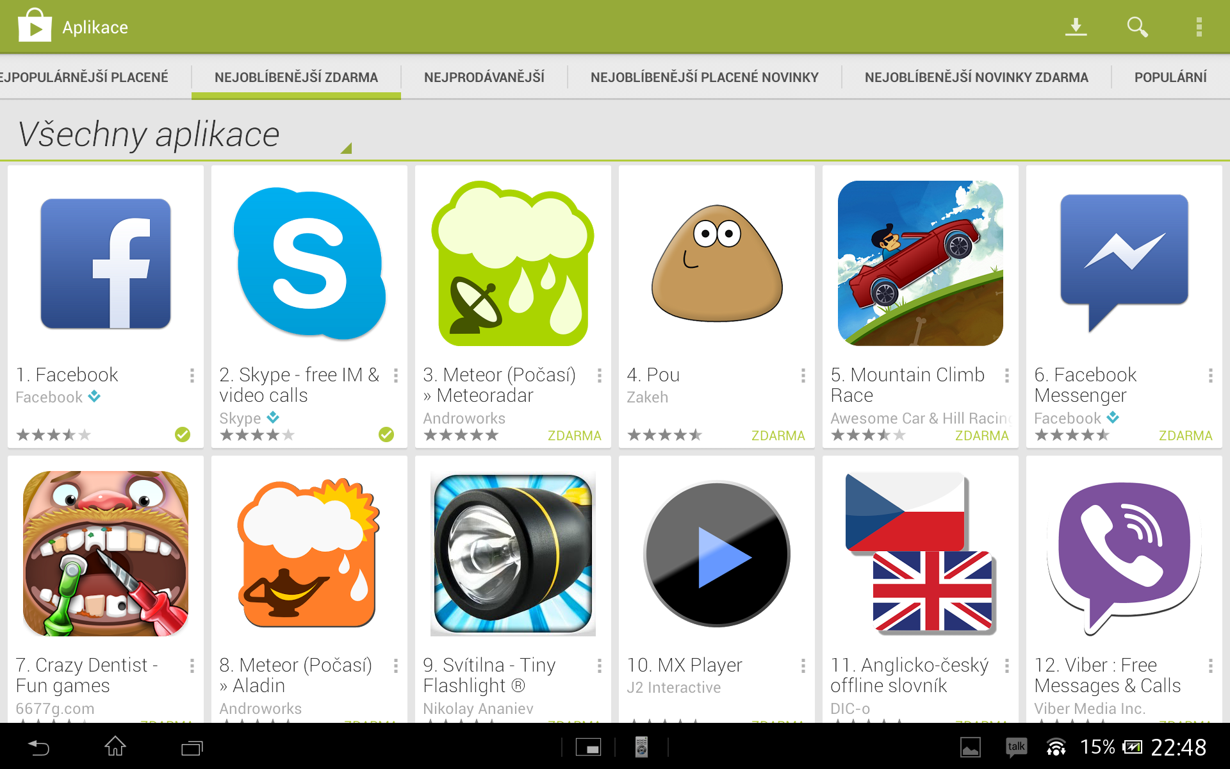
Task: Switch to the Nejprodávanější tab
Action: tap(484, 78)
